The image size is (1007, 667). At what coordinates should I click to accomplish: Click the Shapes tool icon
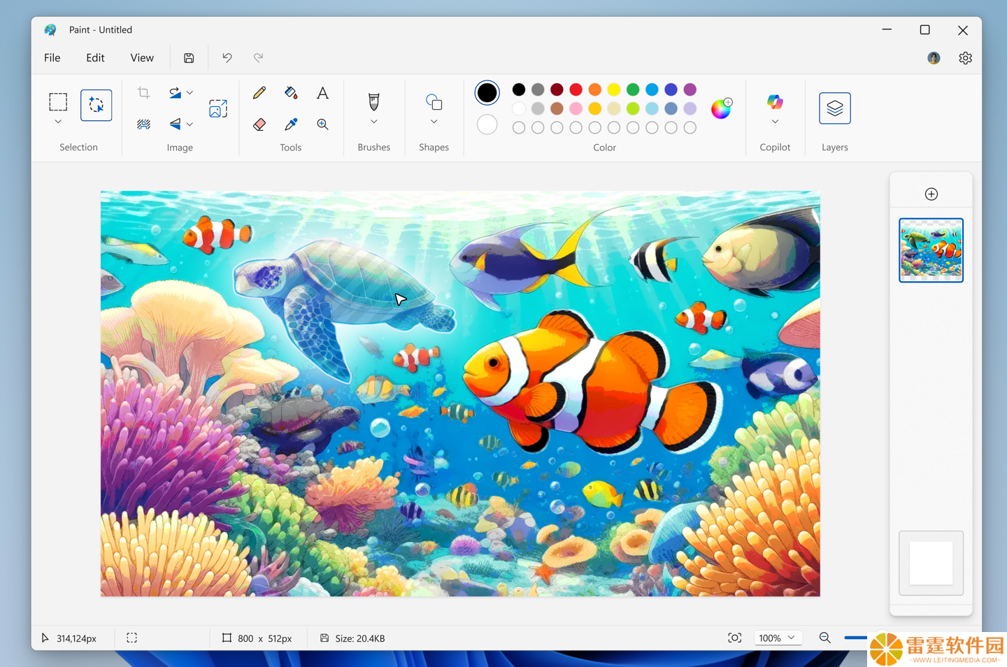point(434,102)
